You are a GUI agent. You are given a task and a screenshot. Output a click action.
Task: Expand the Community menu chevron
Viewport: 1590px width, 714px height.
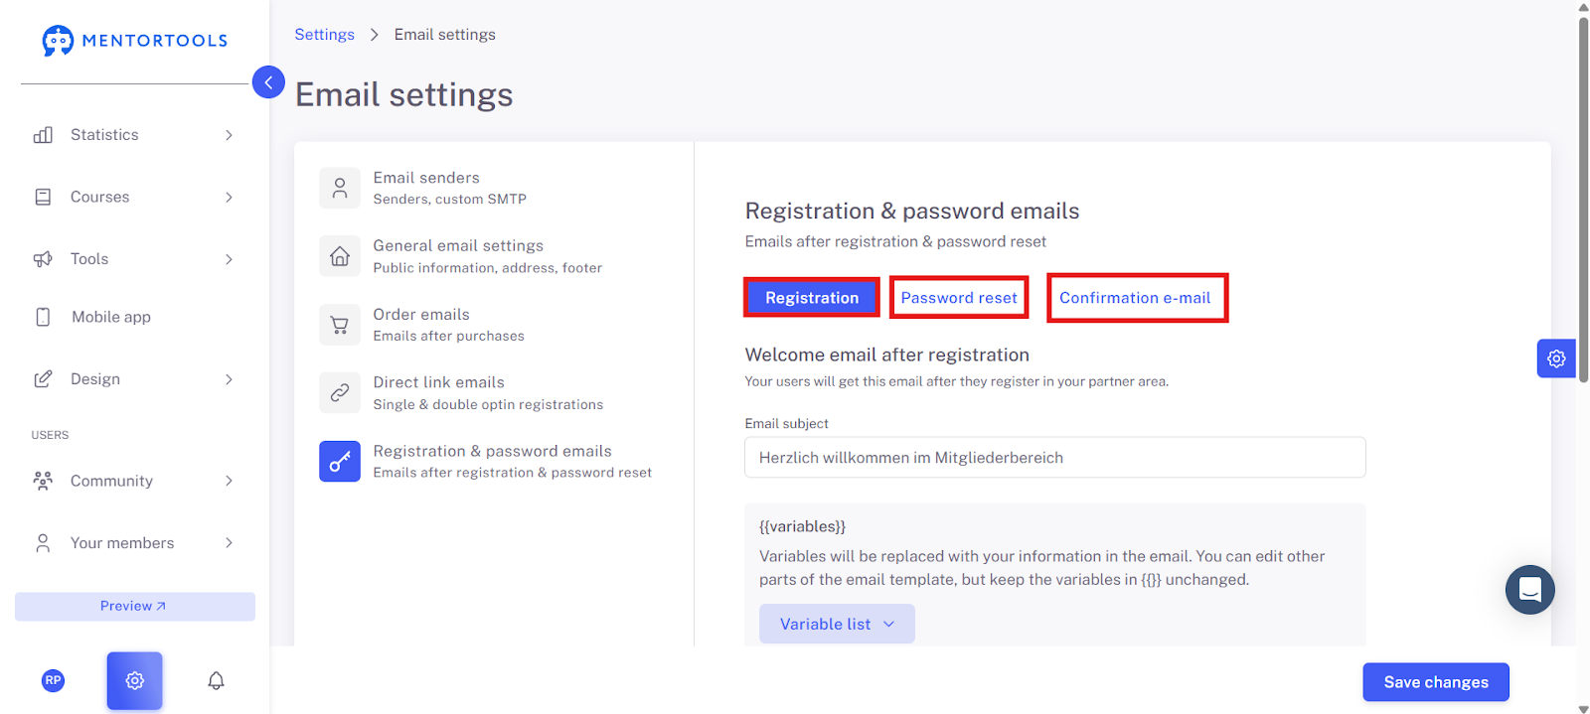[x=229, y=481]
